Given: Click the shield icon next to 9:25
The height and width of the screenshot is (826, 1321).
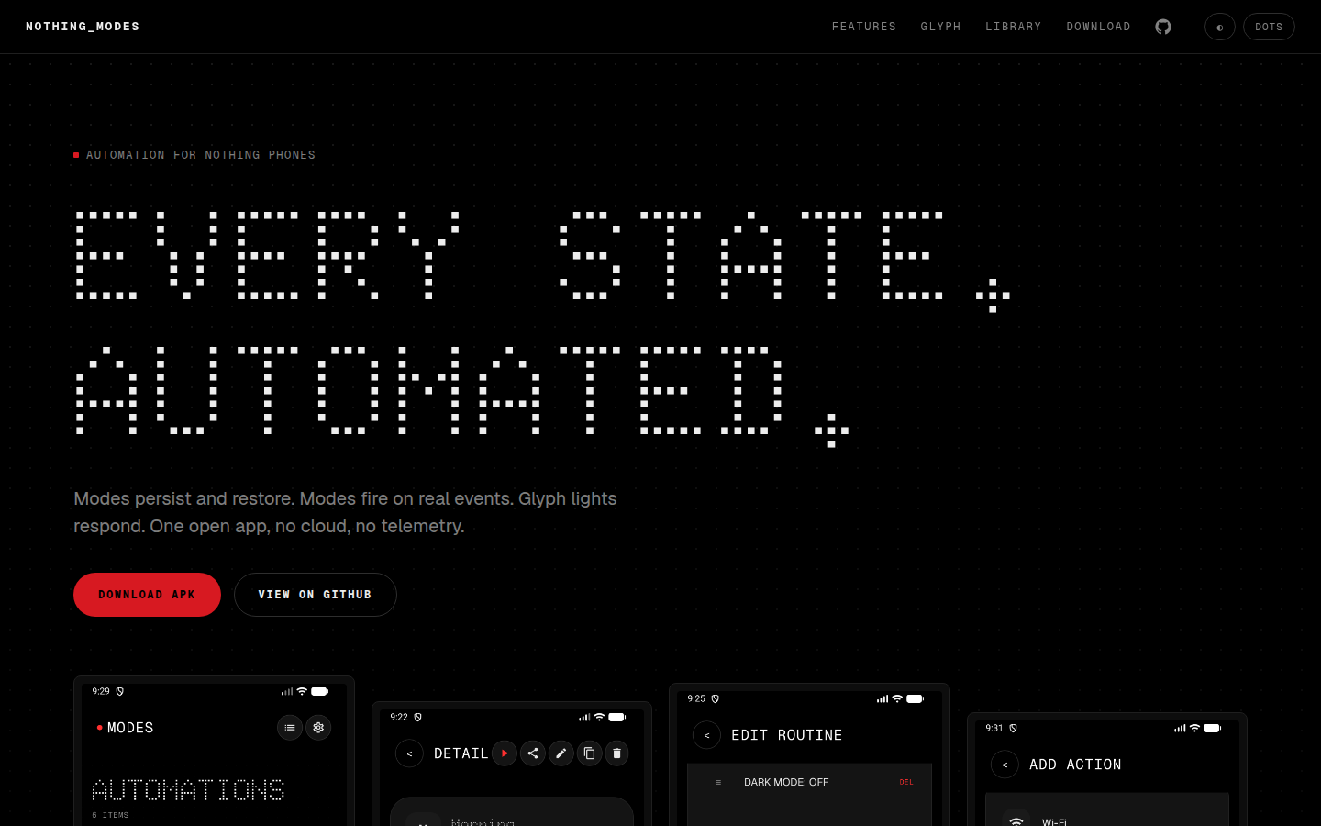Looking at the screenshot, I should [x=716, y=698].
